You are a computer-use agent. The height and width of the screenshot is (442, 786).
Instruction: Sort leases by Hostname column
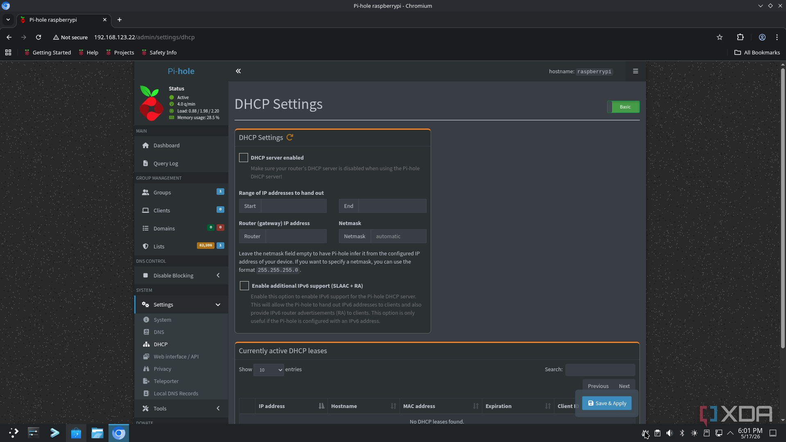[x=364, y=406]
